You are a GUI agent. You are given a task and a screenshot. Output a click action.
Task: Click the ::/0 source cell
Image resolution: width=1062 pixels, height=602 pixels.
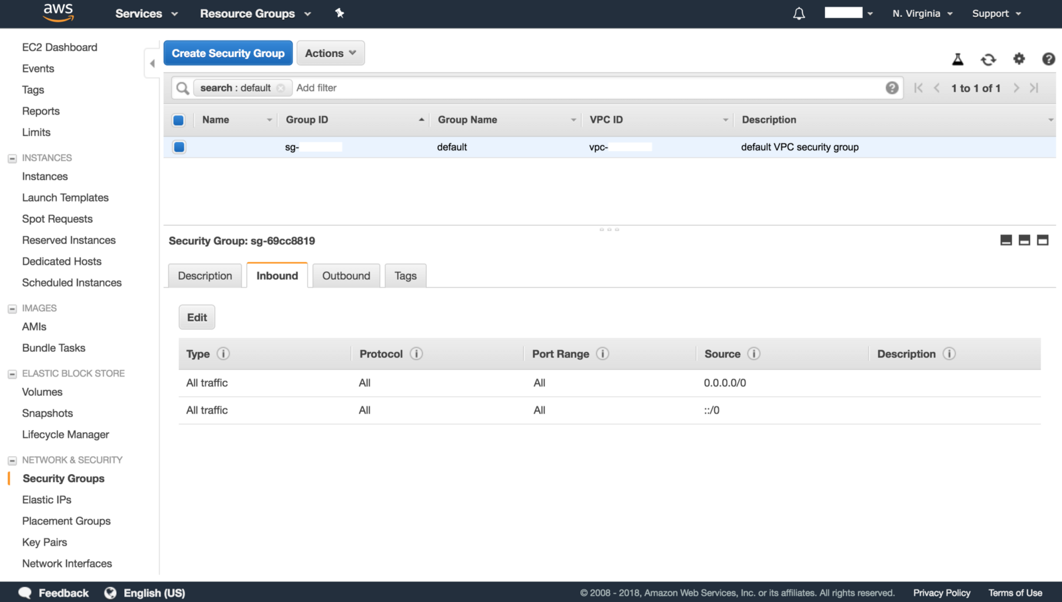(712, 410)
